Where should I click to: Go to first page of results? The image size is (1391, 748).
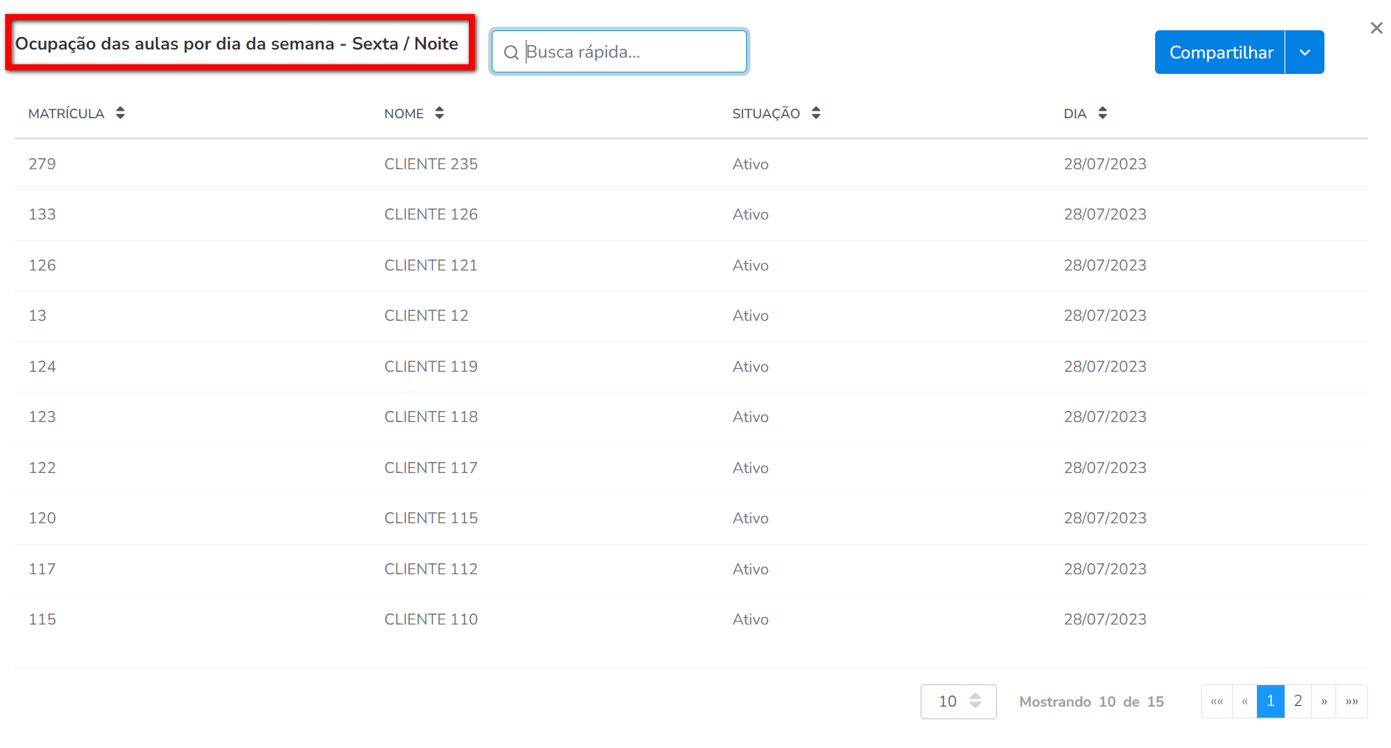click(x=1216, y=701)
